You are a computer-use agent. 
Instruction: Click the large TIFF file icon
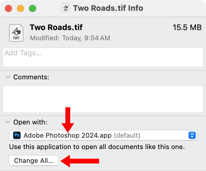(x=16, y=32)
